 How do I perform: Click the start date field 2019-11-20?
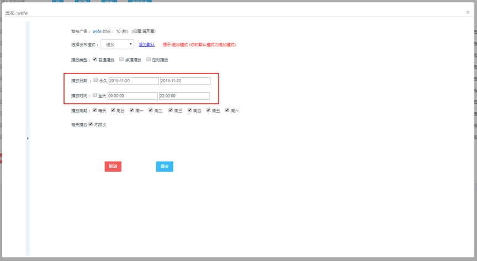134,81
